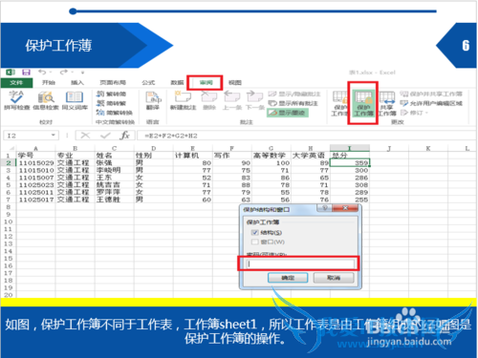Go to next comment 下一条
The width and height of the screenshot is (478, 358).
tap(255, 100)
